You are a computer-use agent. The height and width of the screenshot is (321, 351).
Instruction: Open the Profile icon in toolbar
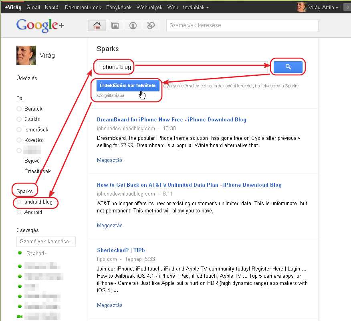coord(133,26)
